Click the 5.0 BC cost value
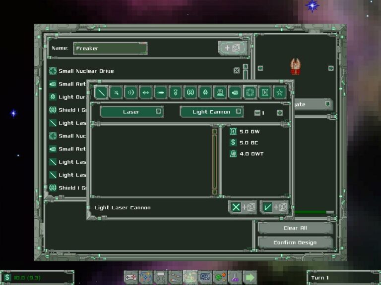Image resolution: width=381 pixels, height=285 pixels. pos(249,142)
